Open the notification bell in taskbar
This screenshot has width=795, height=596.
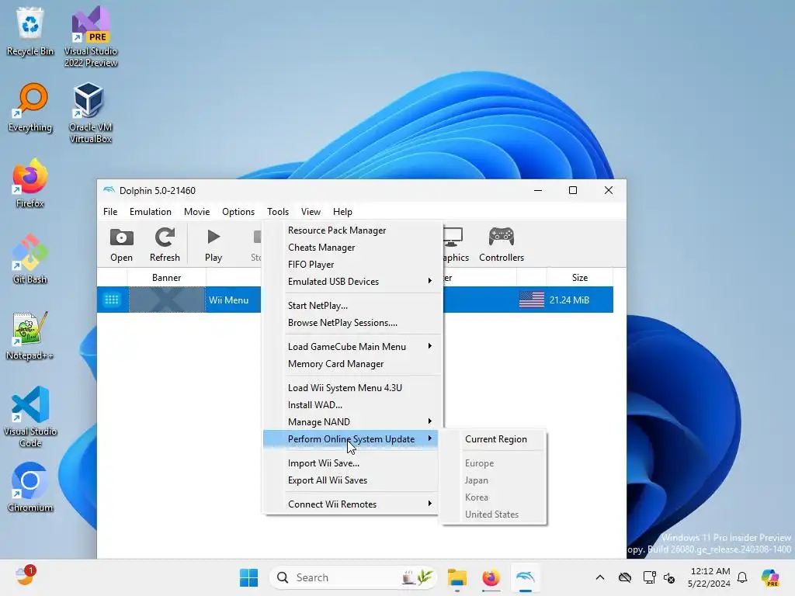[742, 577]
